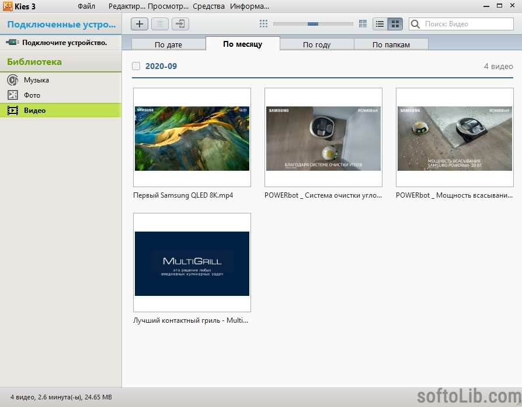Switch to list view mode
This screenshot has height=407, width=522.
[380, 24]
